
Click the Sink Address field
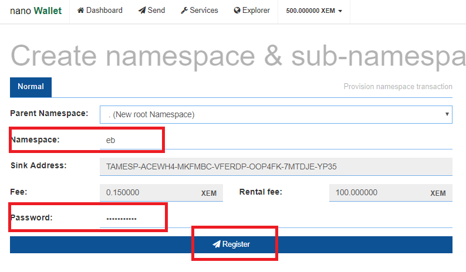click(276, 166)
